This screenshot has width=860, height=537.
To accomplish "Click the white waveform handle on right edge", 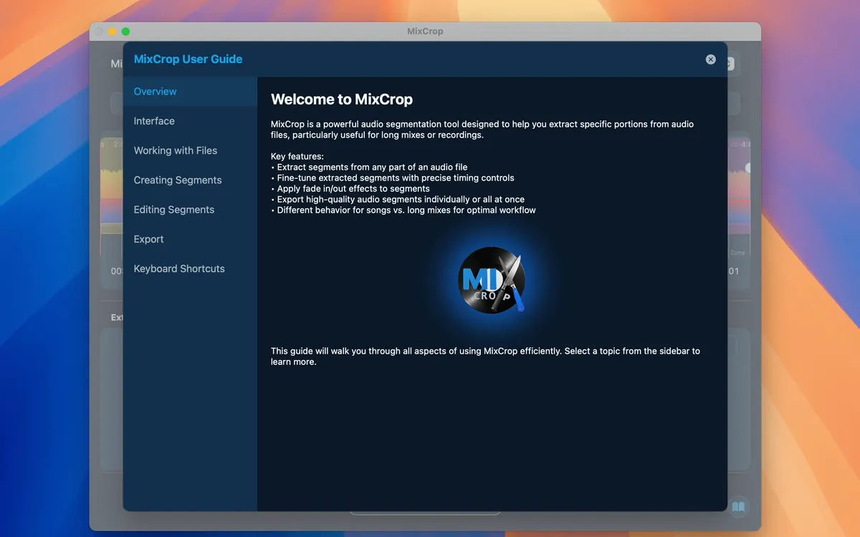I will (747, 168).
